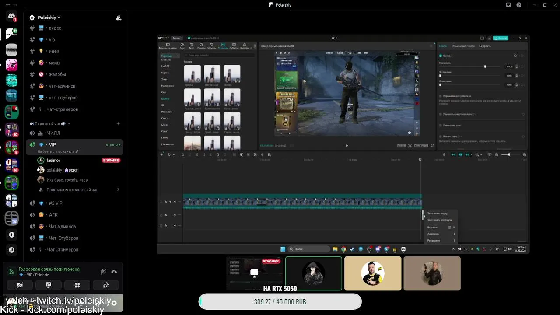This screenshot has width=560, height=315.
Task: Click Выбрать статус канала link
Action: [58, 151]
